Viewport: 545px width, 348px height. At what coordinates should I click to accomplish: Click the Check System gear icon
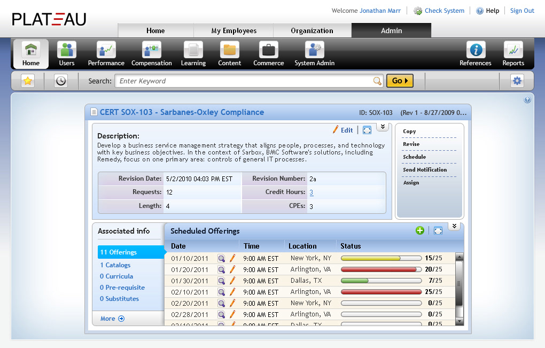pyautogui.click(x=418, y=11)
